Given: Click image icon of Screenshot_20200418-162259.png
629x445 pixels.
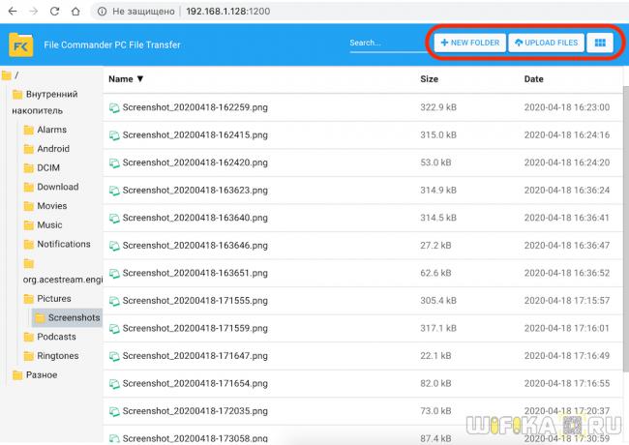Looking at the screenshot, I should click(114, 107).
